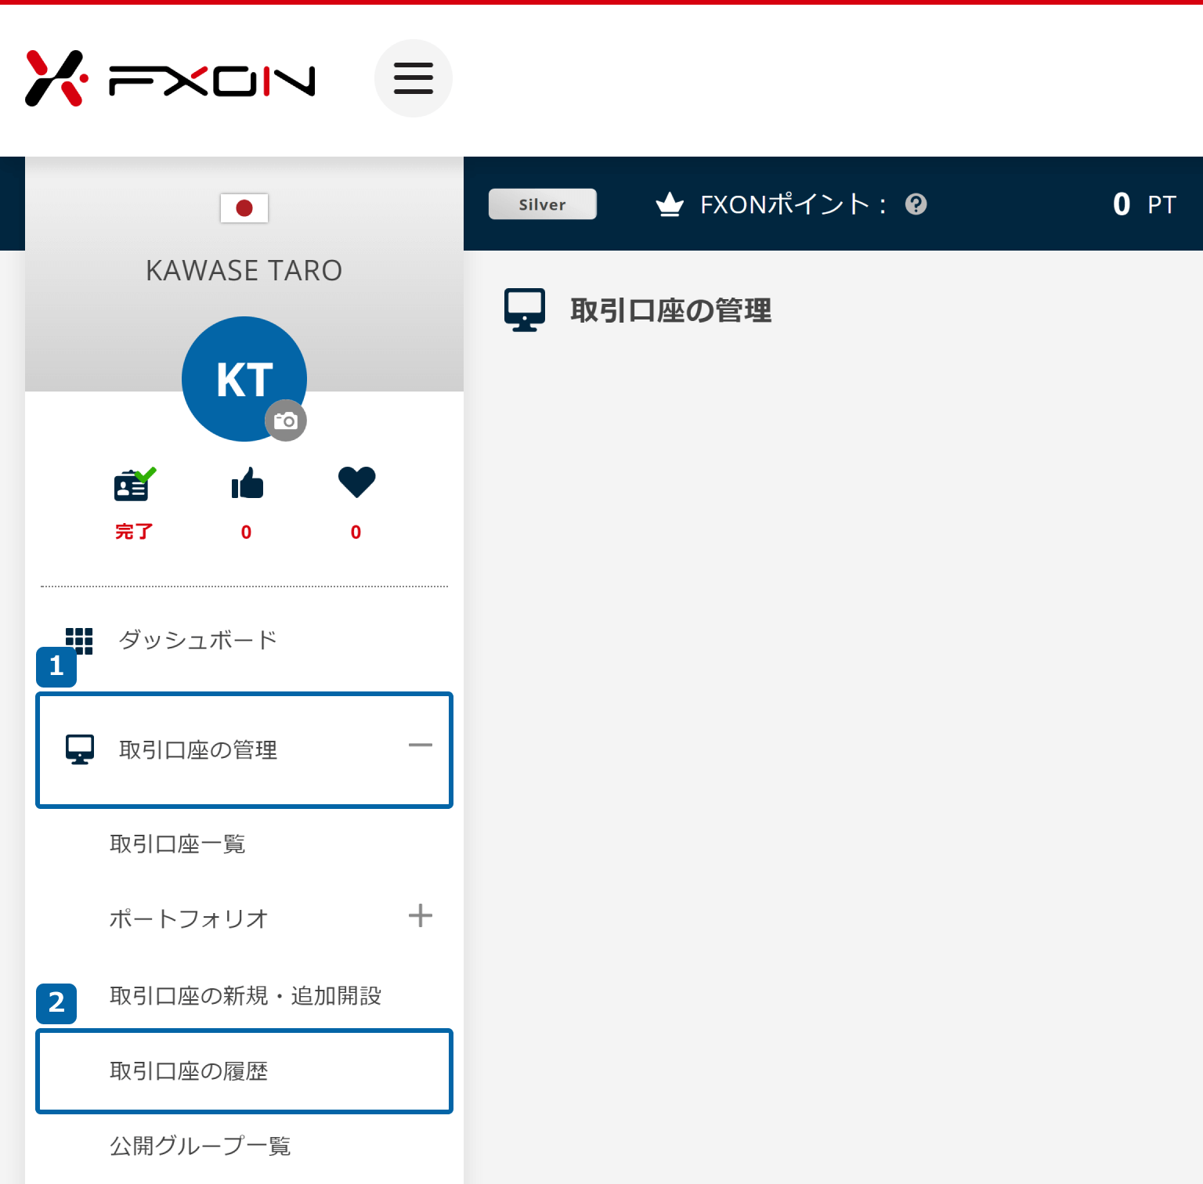1203x1184 pixels.
Task: Open ポートフォリオ submenu item
Action: click(189, 919)
